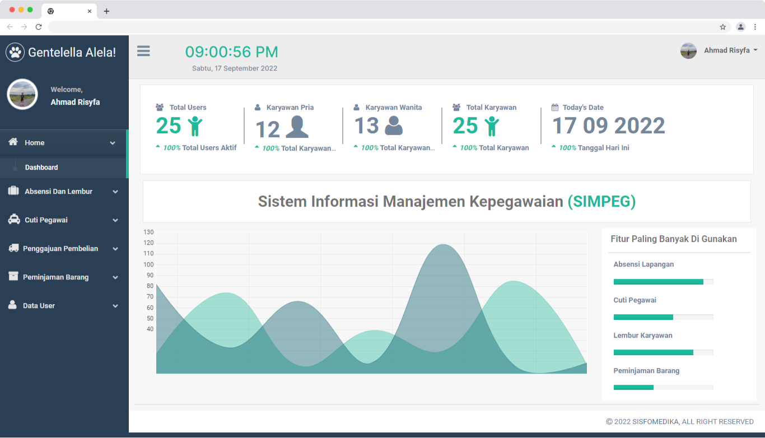Click the Gentelella Alela! title link
765x438 pixels.
tap(72, 53)
